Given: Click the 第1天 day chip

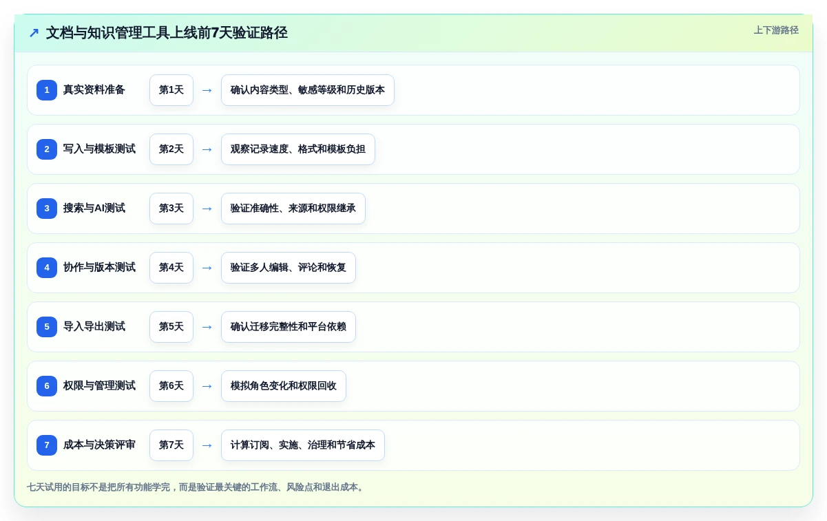Looking at the screenshot, I should coord(171,90).
